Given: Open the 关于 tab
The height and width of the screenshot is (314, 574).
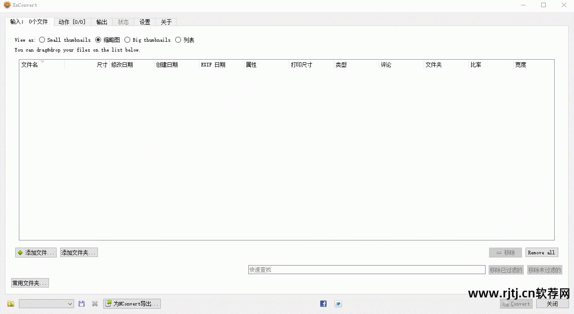Looking at the screenshot, I should pyautogui.click(x=166, y=22).
